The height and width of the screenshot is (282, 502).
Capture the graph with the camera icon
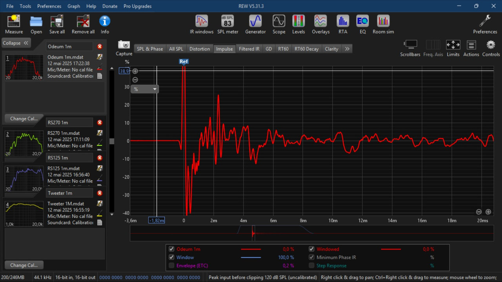(124, 48)
